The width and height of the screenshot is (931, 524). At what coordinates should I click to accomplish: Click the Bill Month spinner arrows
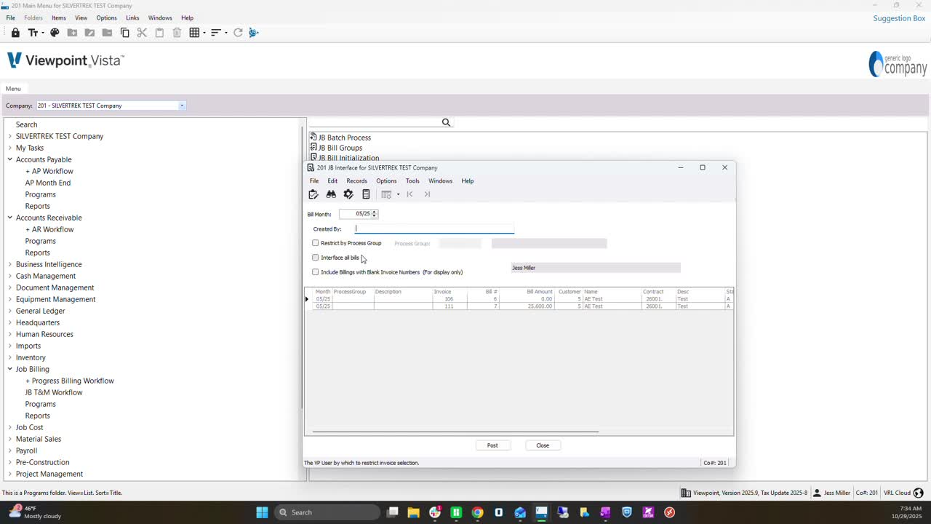pyautogui.click(x=374, y=214)
